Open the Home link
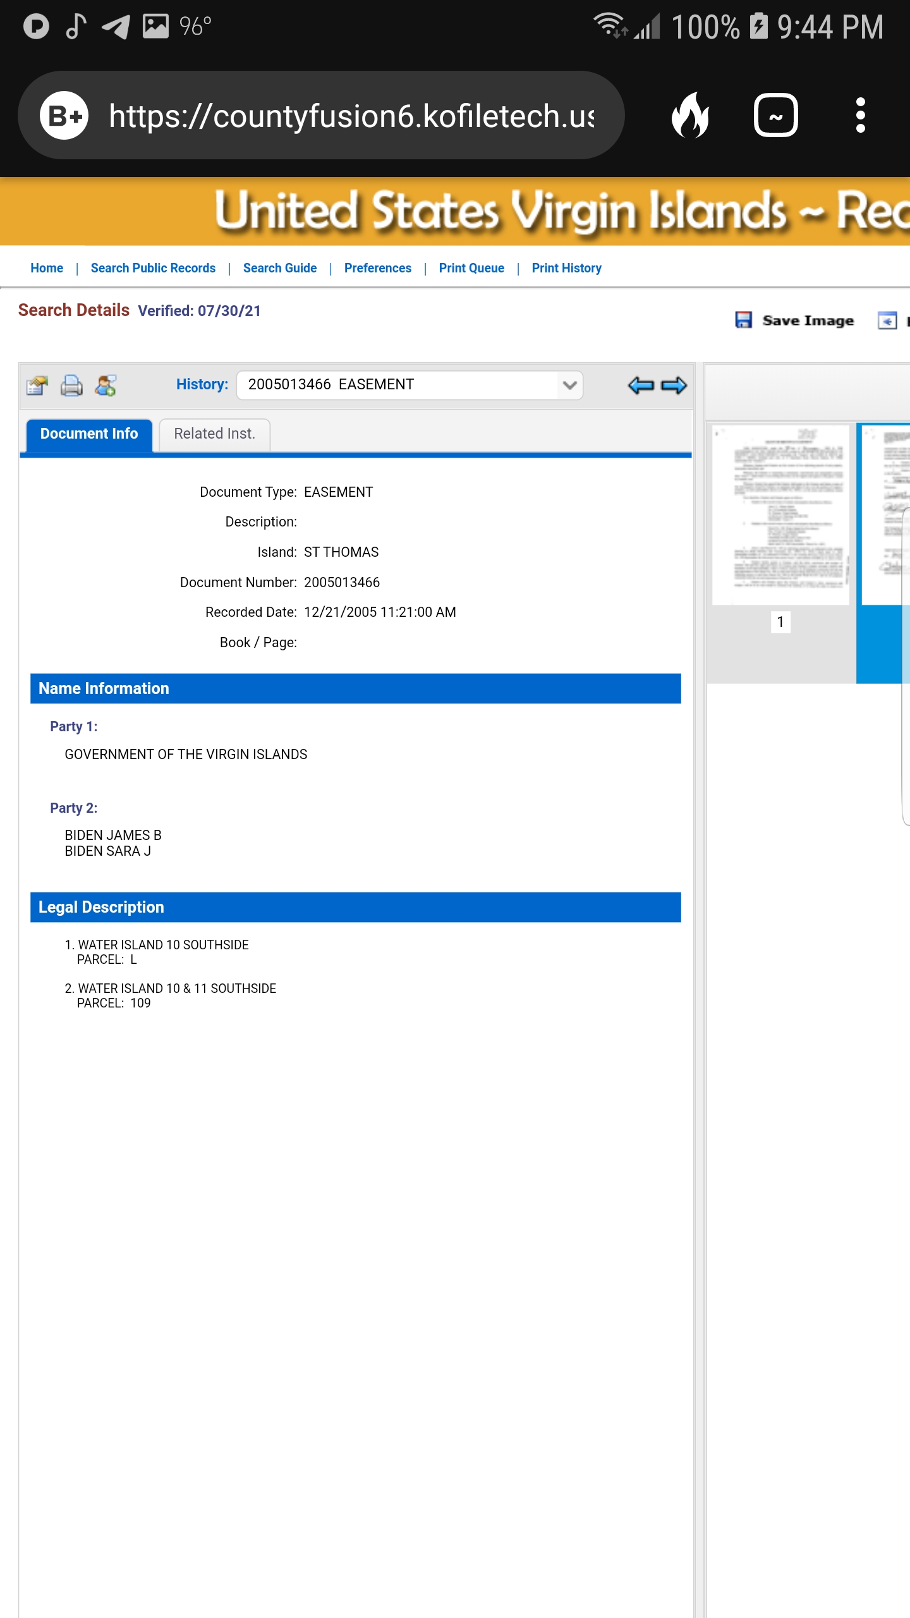910x1618 pixels. (x=47, y=268)
